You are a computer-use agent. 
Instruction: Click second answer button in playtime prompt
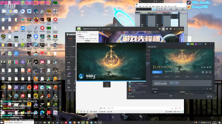177,83
